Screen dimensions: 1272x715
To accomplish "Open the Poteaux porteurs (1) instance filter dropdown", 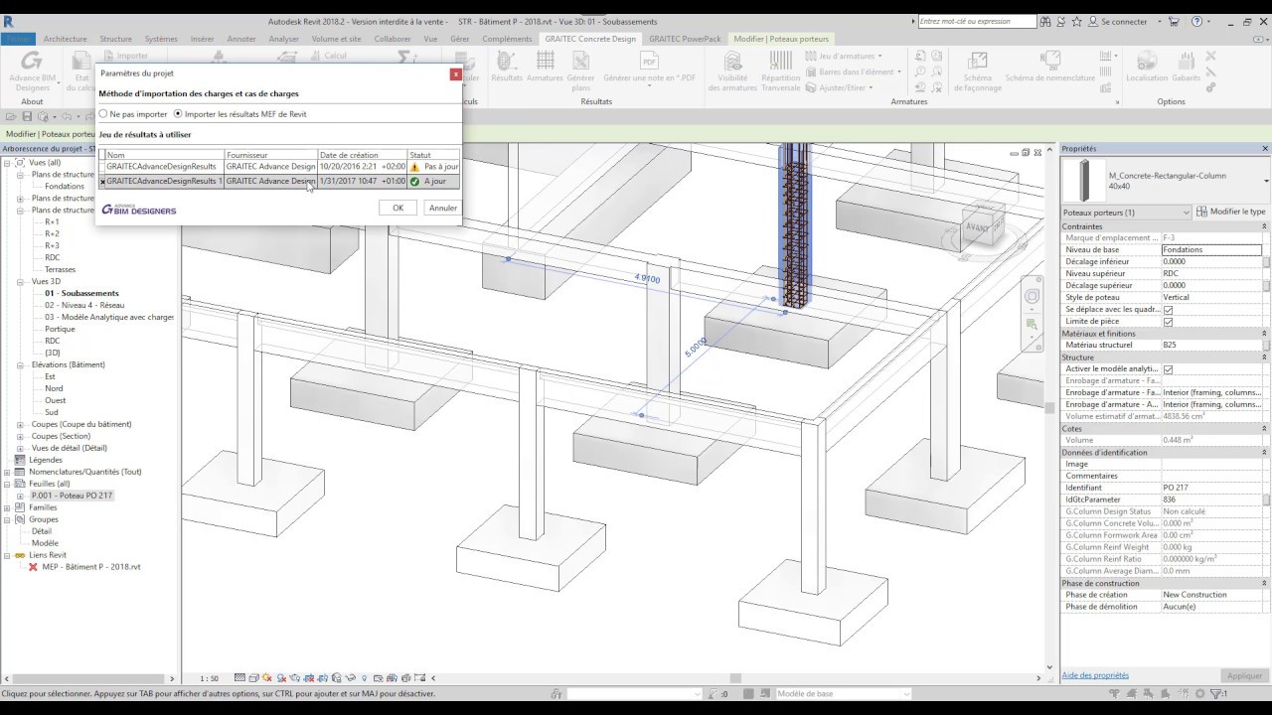I will click(1126, 213).
